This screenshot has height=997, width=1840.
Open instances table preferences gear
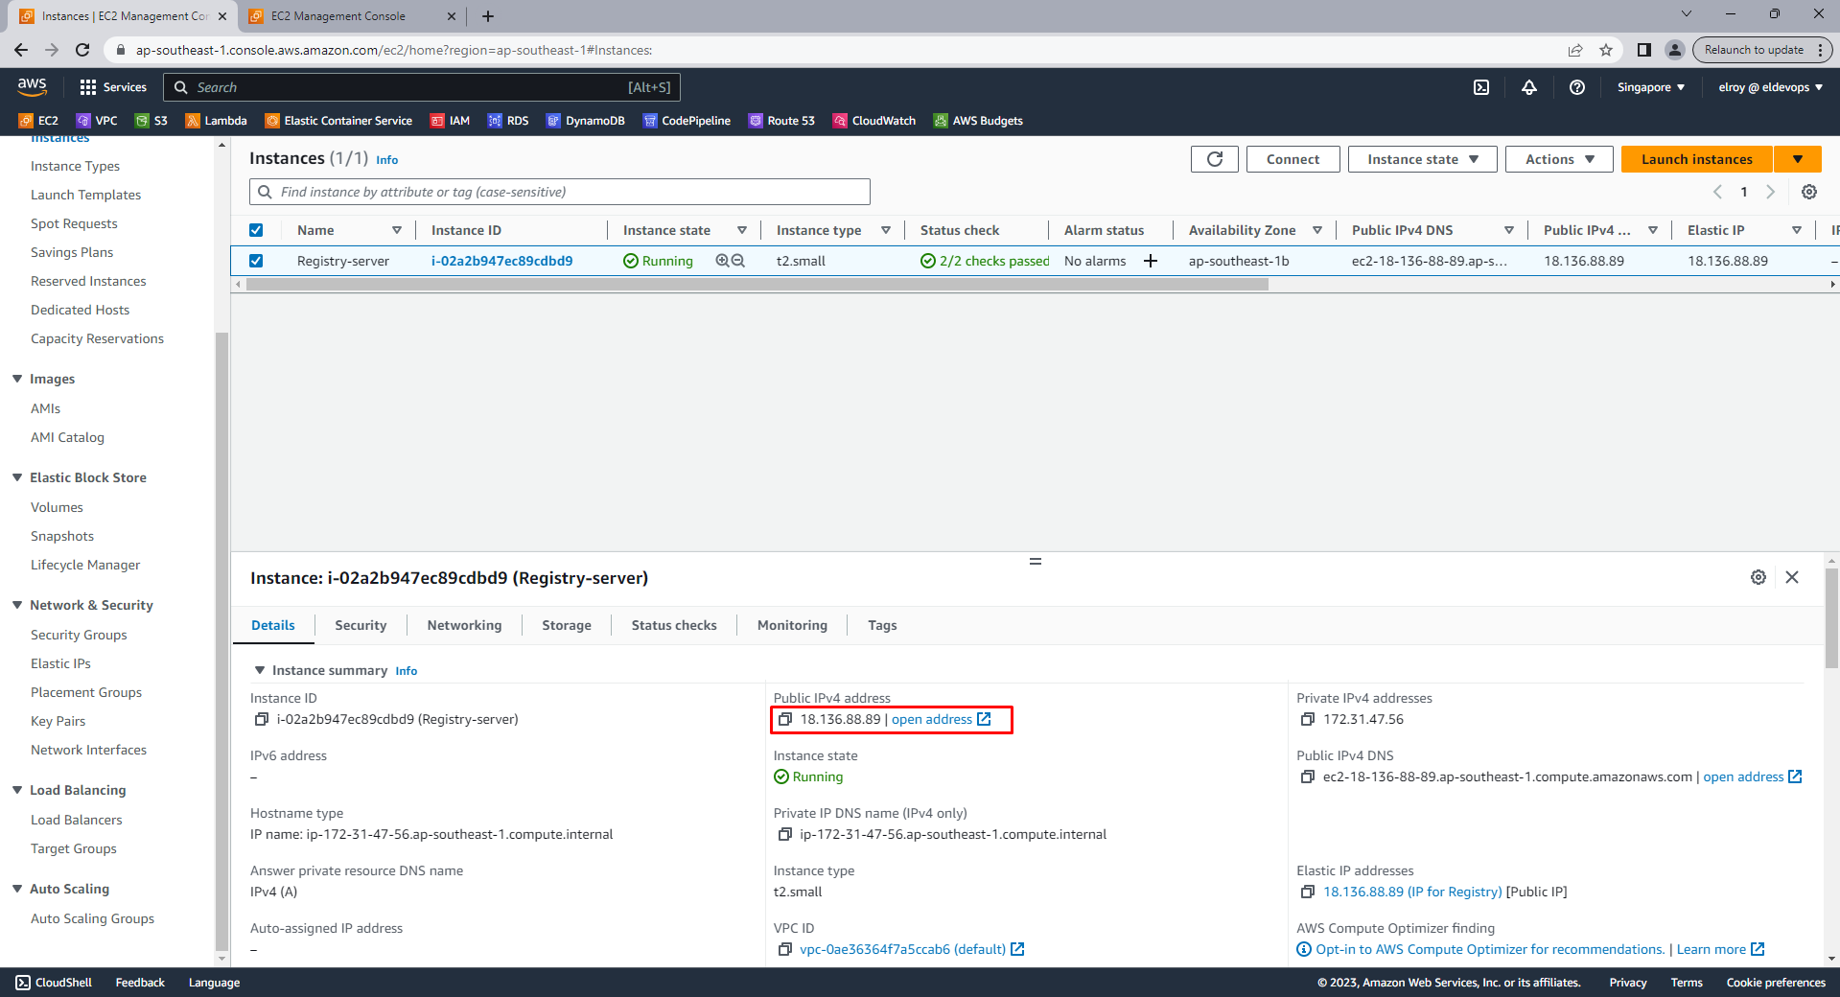[x=1809, y=192]
